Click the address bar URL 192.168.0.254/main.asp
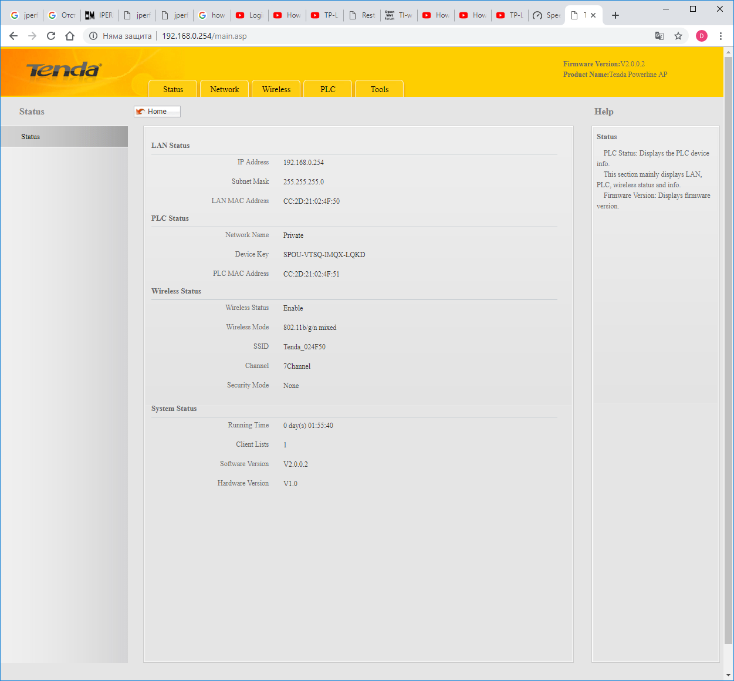Image resolution: width=734 pixels, height=681 pixels. pyautogui.click(x=204, y=36)
